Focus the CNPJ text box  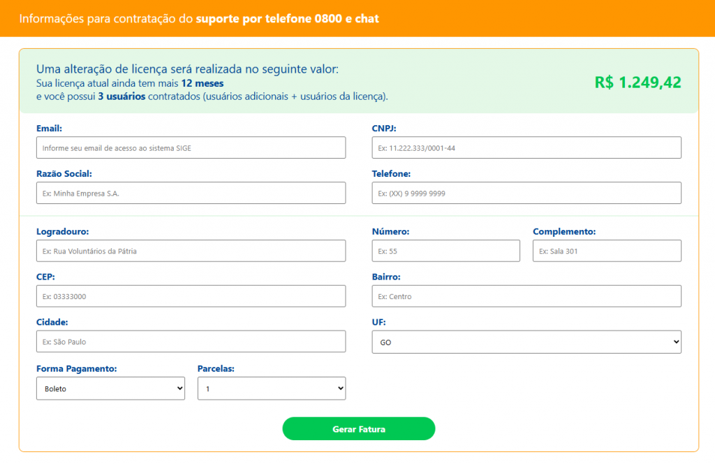(x=526, y=147)
